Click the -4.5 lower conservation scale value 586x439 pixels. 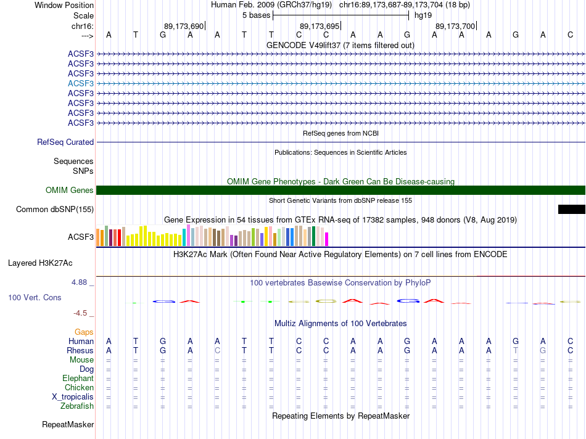pyautogui.click(x=80, y=313)
